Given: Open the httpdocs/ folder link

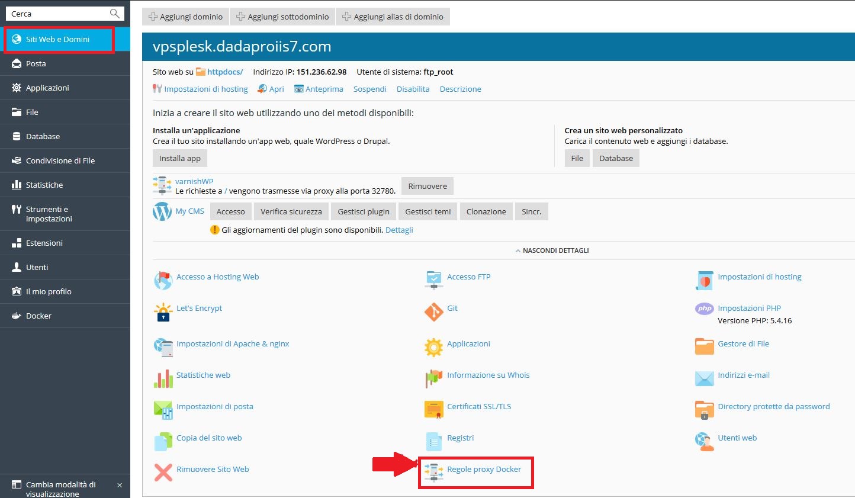Looking at the screenshot, I should click(225, 72).
